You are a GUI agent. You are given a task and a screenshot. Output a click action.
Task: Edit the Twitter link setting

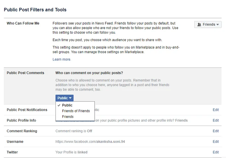(x=216, y=152)
